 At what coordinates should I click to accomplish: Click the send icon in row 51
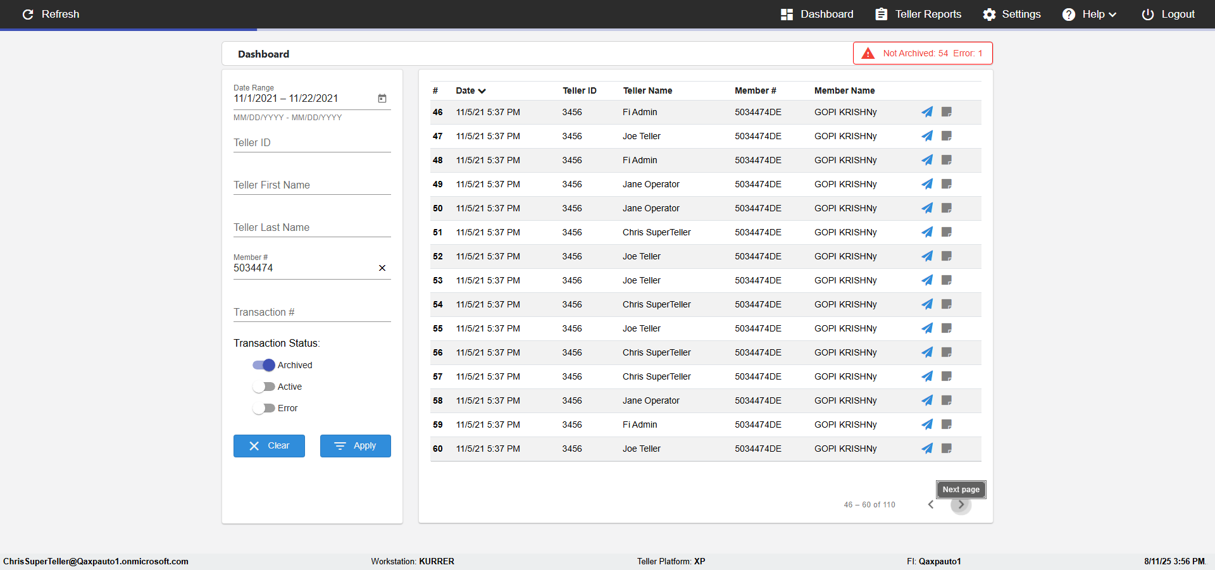point(927,232)
